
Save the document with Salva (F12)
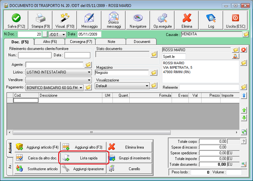coord(16,20)
